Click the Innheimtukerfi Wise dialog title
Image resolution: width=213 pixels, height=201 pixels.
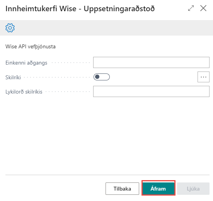tap(80, 9)
